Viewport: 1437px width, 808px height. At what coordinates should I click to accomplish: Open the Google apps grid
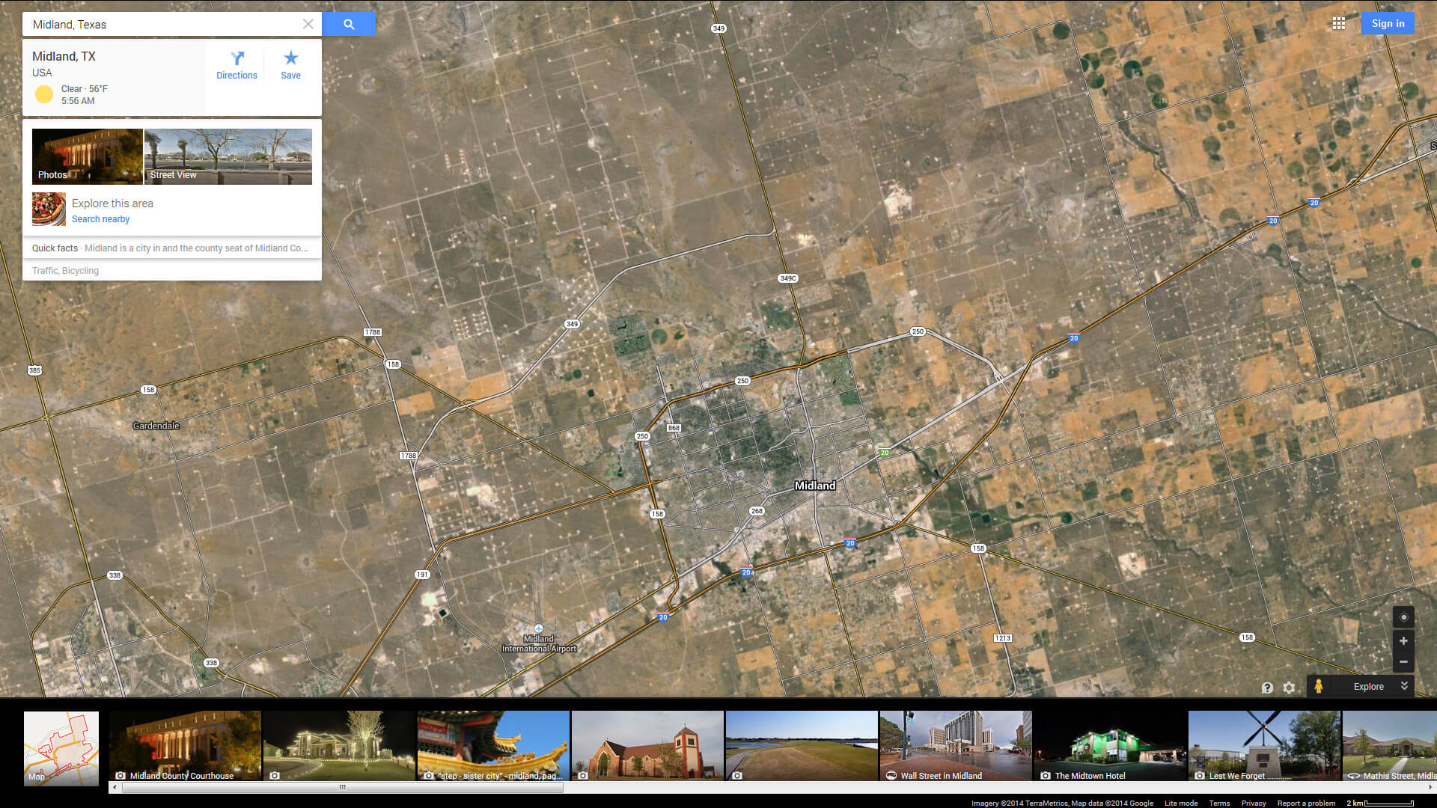(1339, 24)
